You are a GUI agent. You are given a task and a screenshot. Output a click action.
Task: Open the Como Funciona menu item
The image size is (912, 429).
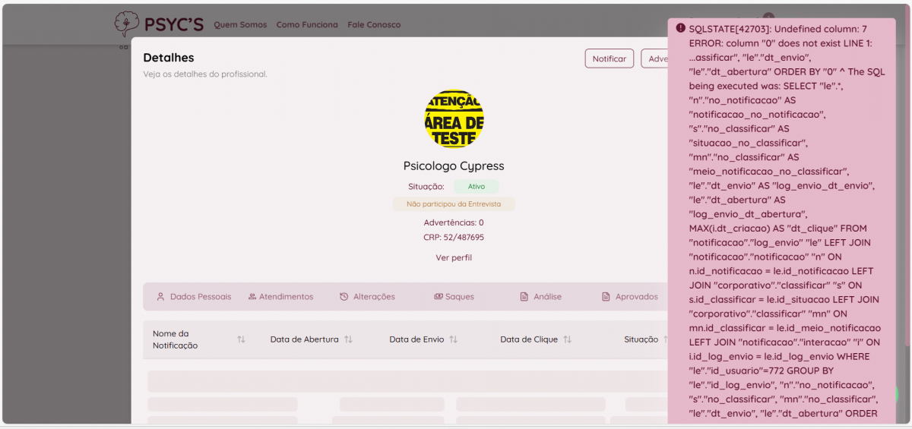(307, 25)
